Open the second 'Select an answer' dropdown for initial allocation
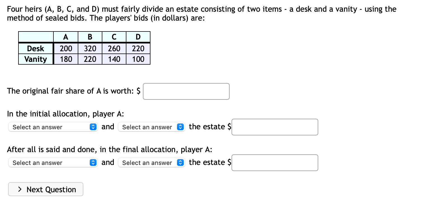This screenshot has width=422, height=219. [x=148, y=127]
